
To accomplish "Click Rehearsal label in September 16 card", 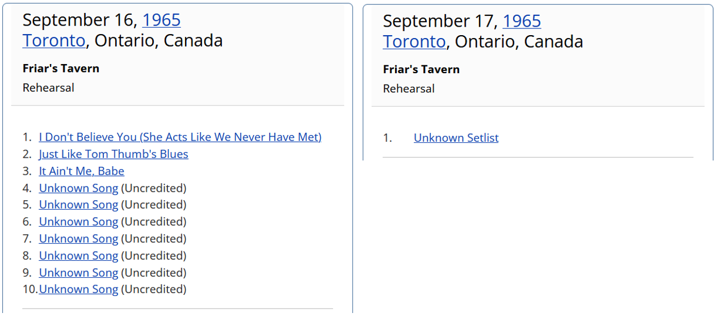I will pos(48,88).
